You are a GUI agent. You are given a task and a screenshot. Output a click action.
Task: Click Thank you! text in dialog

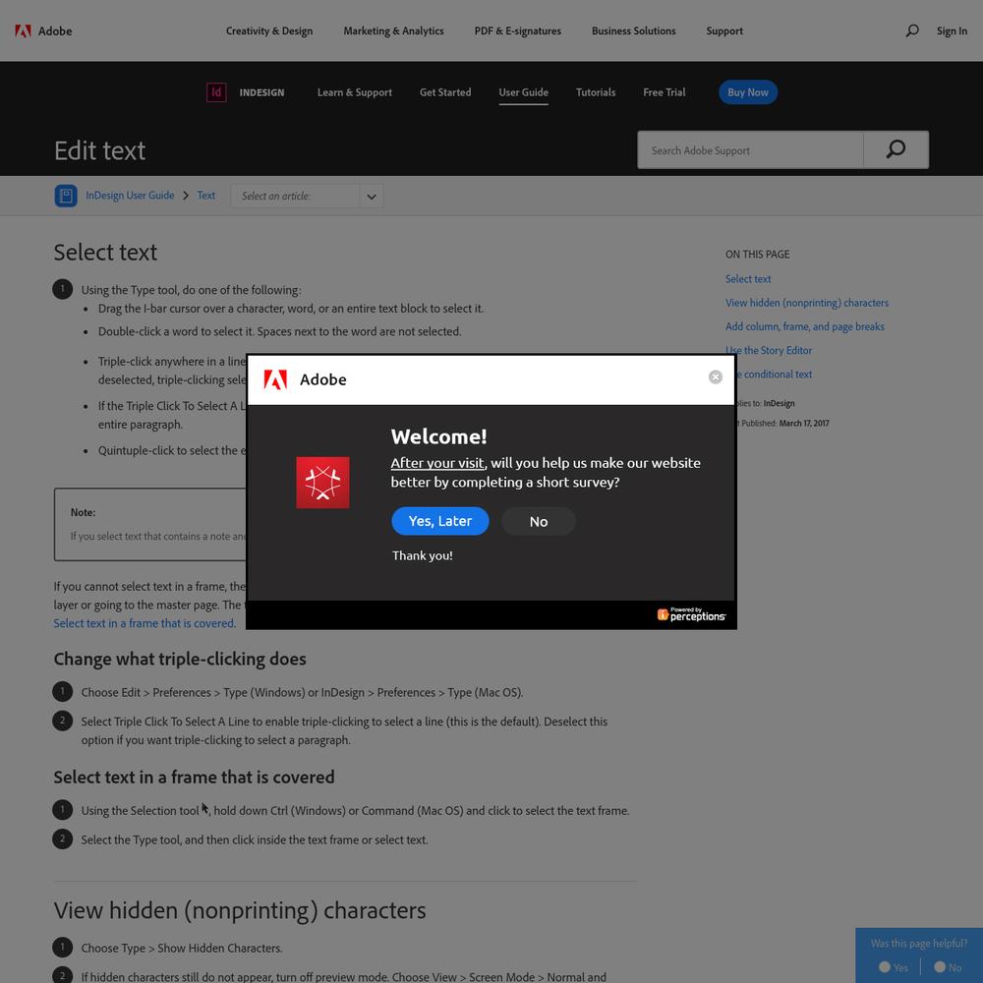point(422,555)
